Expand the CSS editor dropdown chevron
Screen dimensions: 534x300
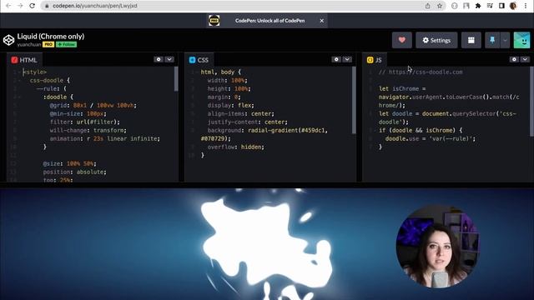click(x=347, y=59)
